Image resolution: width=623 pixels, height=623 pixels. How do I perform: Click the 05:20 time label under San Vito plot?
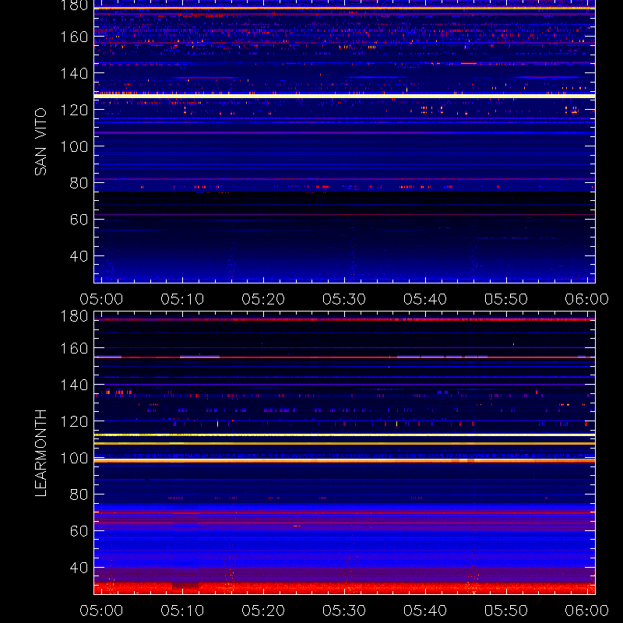(263, 299)
